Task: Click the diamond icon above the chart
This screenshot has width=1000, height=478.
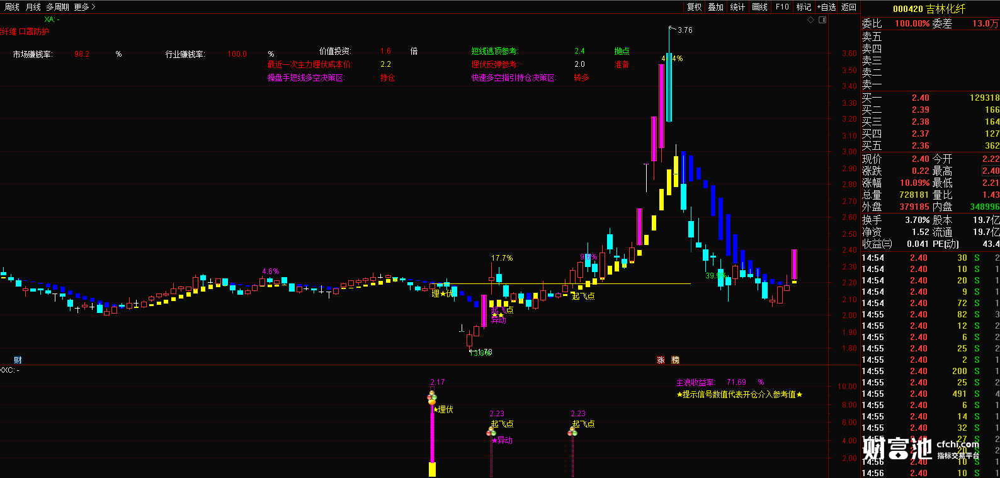Action: point(811,20)
